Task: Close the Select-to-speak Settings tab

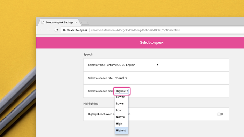Action: point(76,23)
